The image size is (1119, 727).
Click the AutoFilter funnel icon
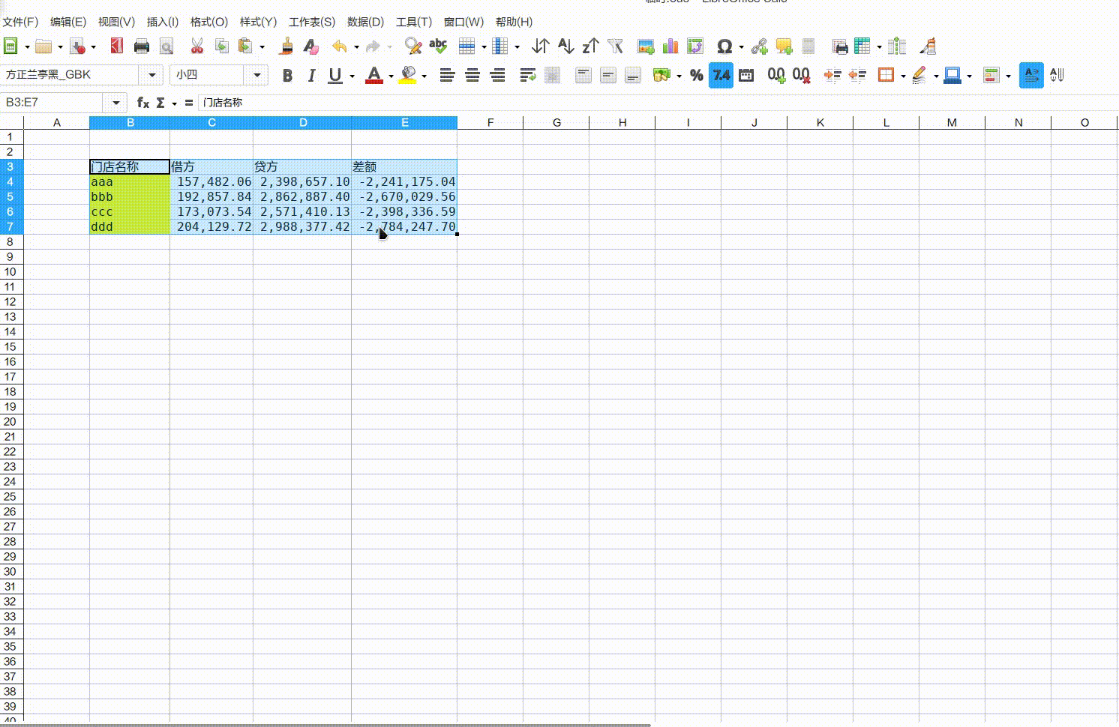(616, 46)
